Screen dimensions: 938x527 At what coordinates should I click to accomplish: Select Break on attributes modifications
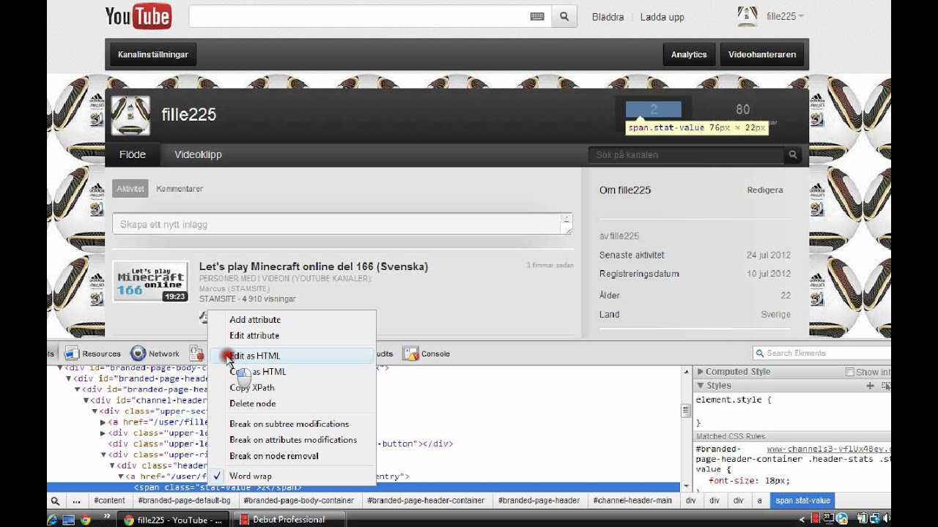[292, 440]
